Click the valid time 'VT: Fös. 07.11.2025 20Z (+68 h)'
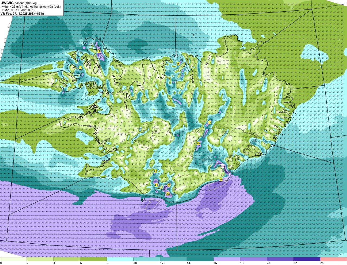The image size is (347, 265). 22,14
